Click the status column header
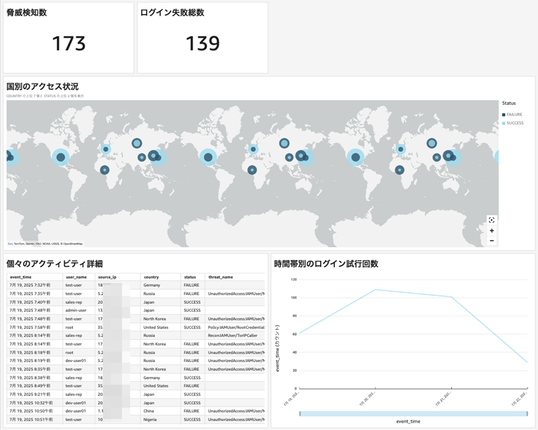This screenshot has width=538, height=430. pos(190,276)
